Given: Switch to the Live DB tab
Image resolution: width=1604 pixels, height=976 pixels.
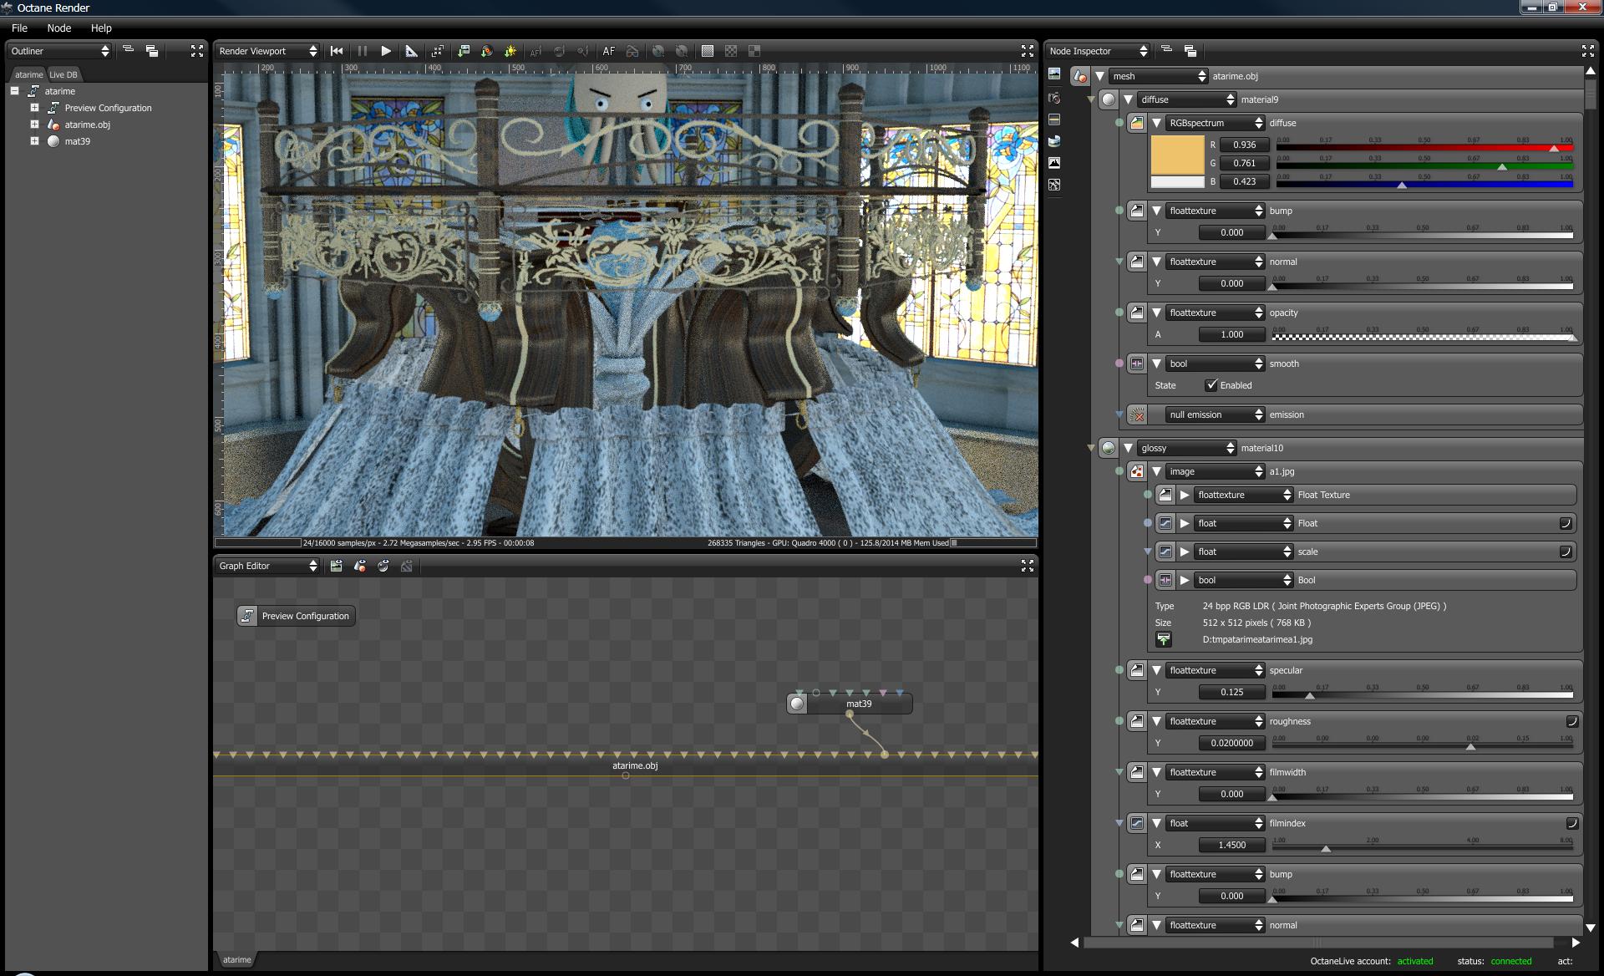Looking at the screenshot, I should point(63,74).
